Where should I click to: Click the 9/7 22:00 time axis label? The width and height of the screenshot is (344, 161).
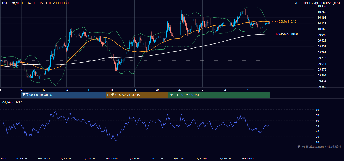(180, 159)
